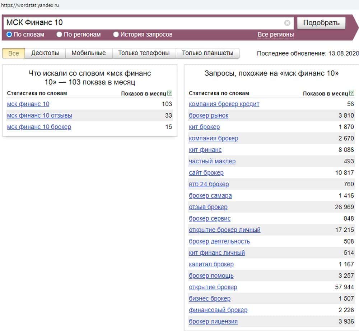Choose 'История запросов' radio option

116,35
